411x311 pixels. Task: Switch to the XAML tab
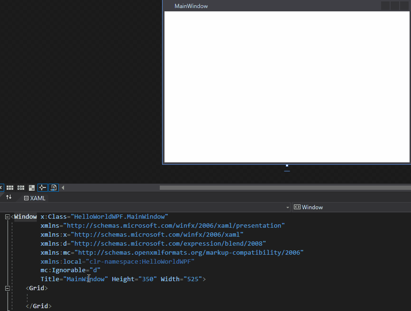pyautogui.click(x=35, y=198)
